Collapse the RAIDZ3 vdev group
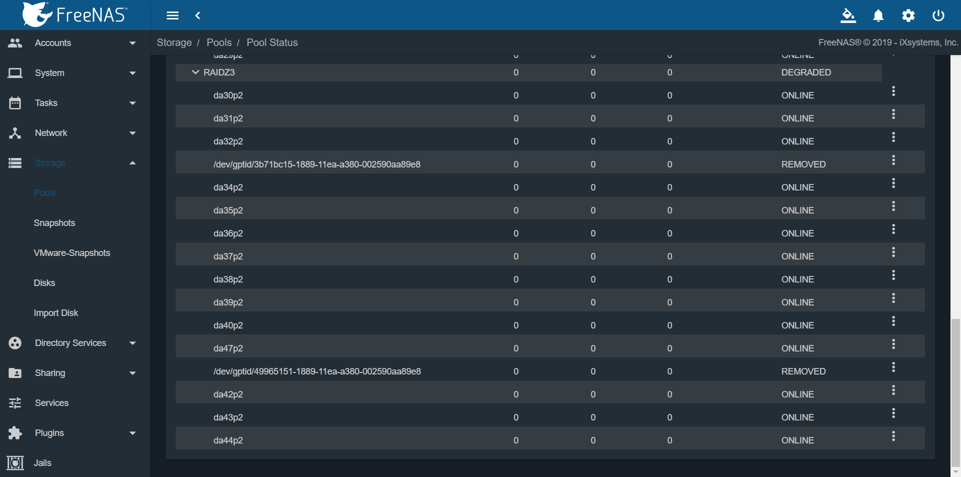This screenshot has height=477, width=961. (x=196, y=72)
